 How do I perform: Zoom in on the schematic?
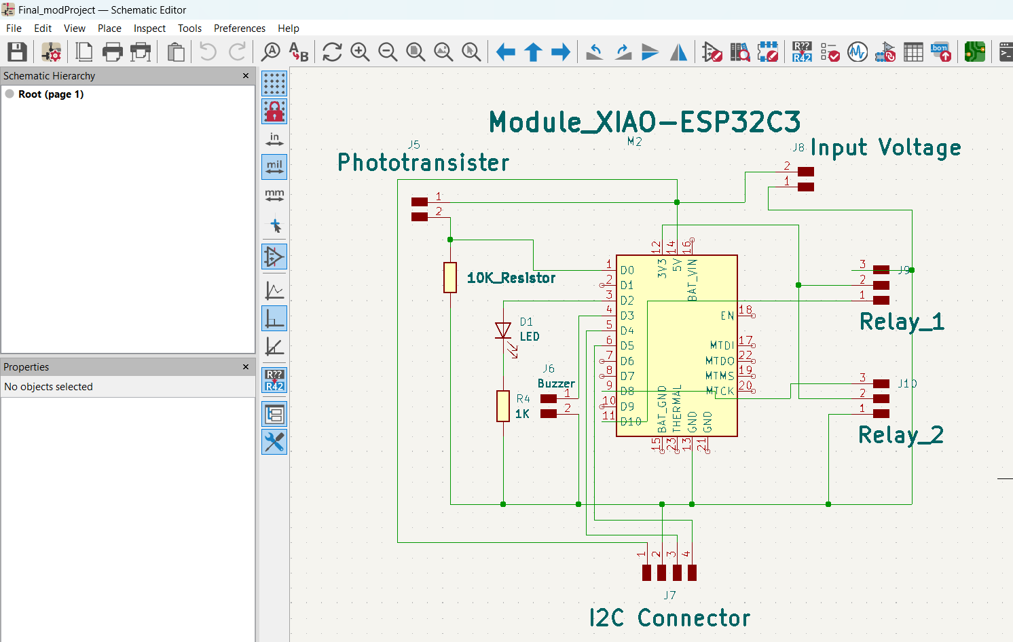(360, 52)
